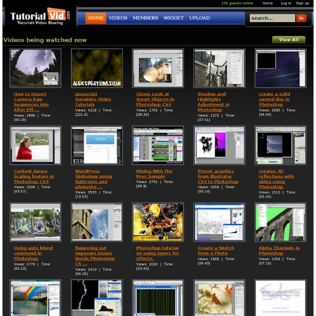Open the Steelers layers effects thumbnail

click(x=158, y=222)
